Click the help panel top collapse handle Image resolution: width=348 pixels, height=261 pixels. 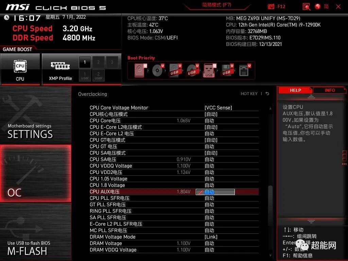click(x=311, y=96)
